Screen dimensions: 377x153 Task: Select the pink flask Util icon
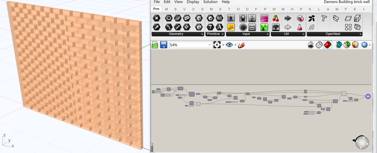click(300, 27)
